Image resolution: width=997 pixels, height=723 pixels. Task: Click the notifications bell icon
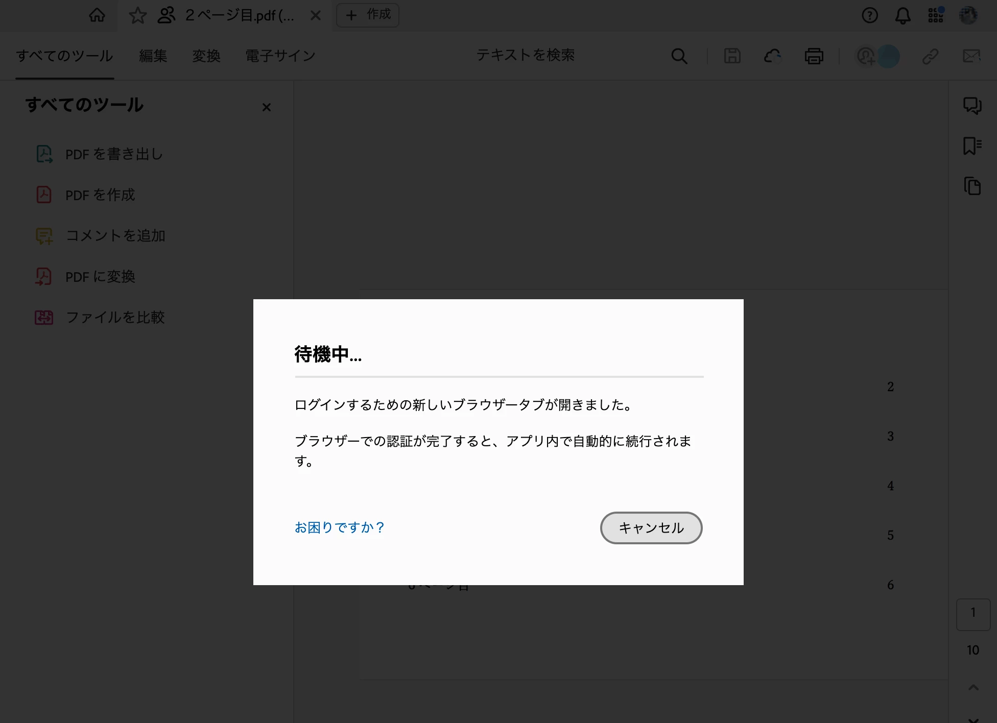903,15
